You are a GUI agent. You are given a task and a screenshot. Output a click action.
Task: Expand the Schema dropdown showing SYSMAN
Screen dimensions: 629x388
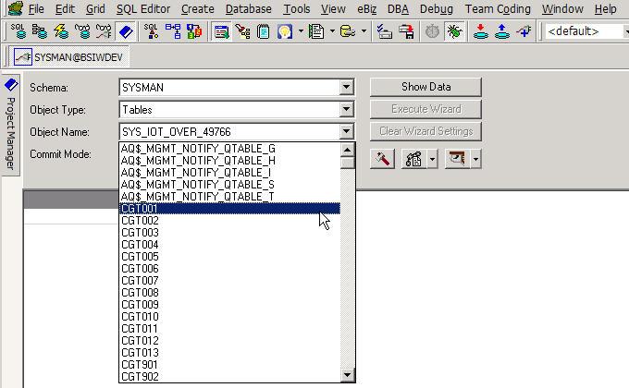(x=346, y=87)
